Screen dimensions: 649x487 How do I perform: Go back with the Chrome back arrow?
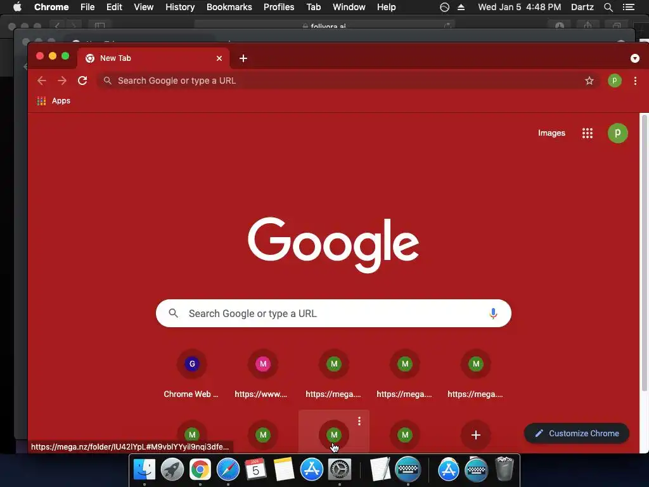[42, 81]
